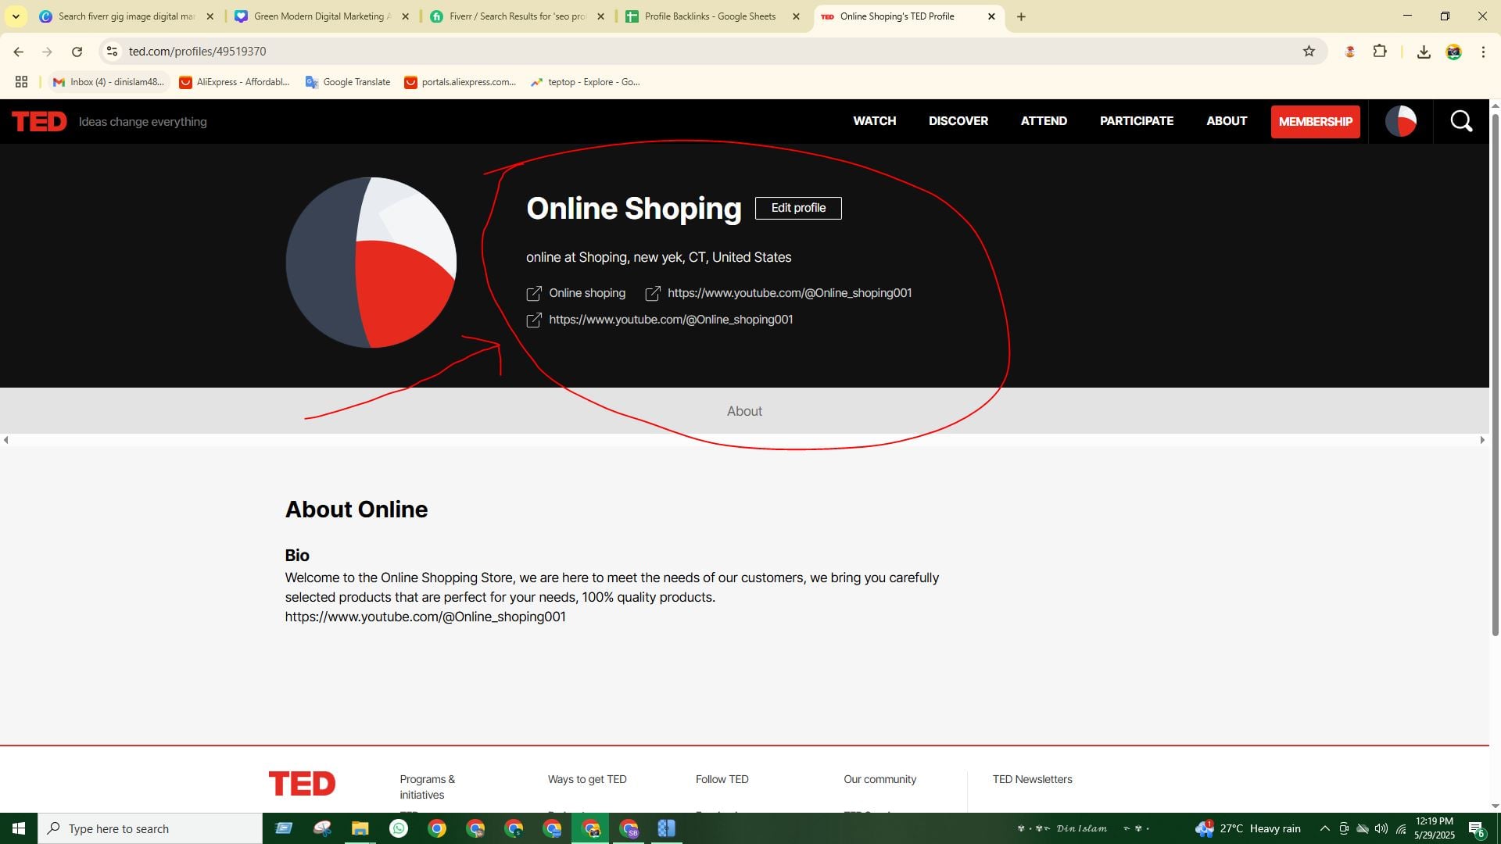Viewport: 1501px width, 844px height.
Task: Click the Ways to get TED footer heading
Action: point(587,779)
